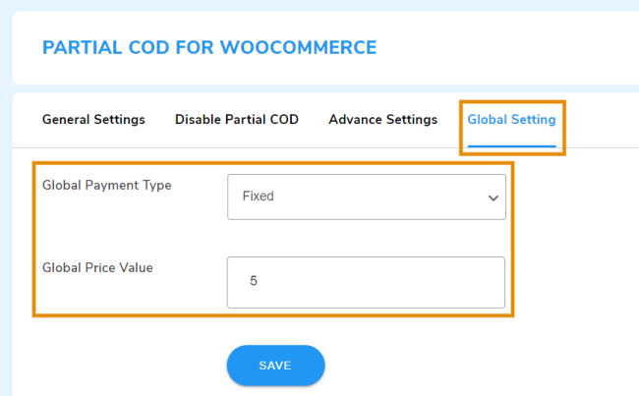The width and height of the screenshot is (639, 396).
Task: Click the 'Partial COD for WooCommerce' heading
Action: 209,47
